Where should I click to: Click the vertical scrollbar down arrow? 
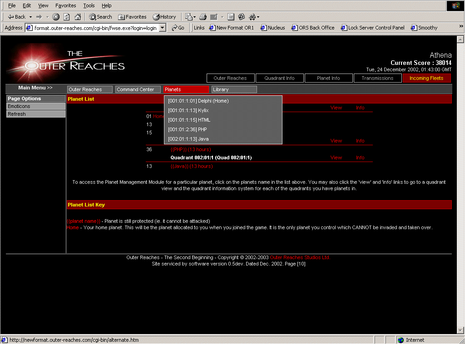461,330
